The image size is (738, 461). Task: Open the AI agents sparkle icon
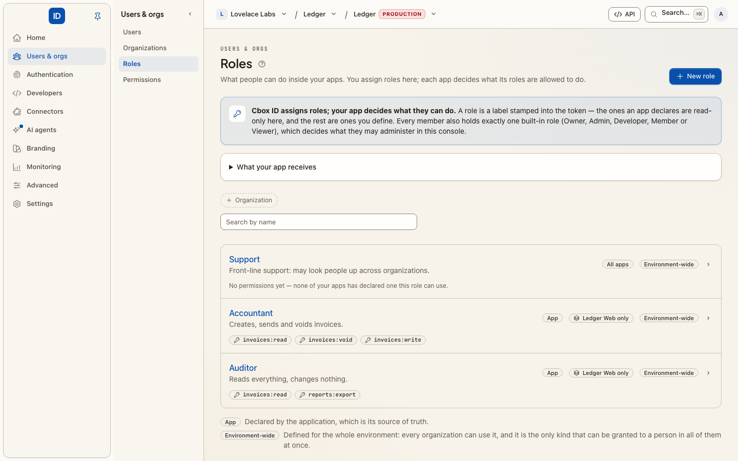17,130
